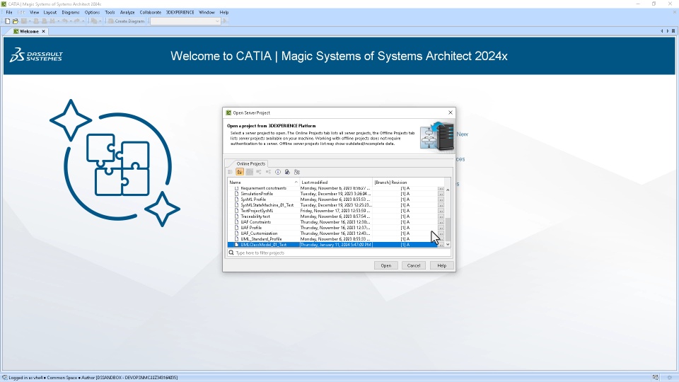The image size is (679, 382).
Task: Open the Layout menu
Action: coord(50,13)
